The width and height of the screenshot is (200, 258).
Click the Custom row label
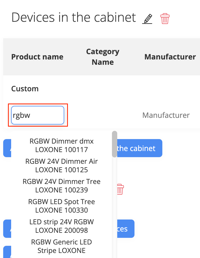coord(25,89)
